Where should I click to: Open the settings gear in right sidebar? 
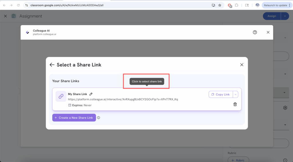pyautogui.click(x=285, y=108)
